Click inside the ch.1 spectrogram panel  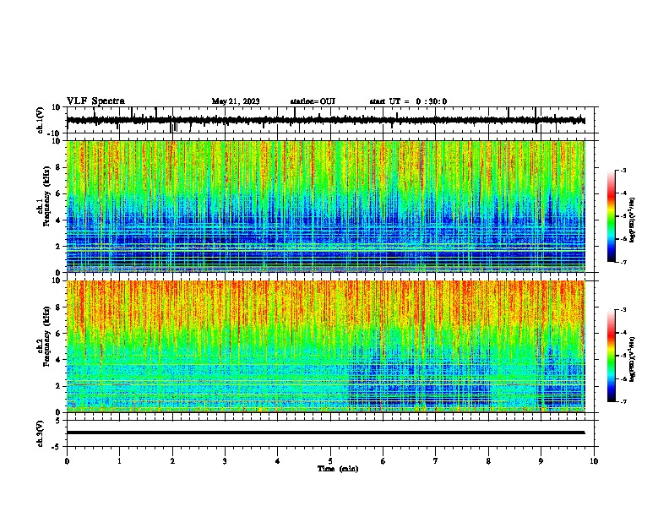(325, 206)
